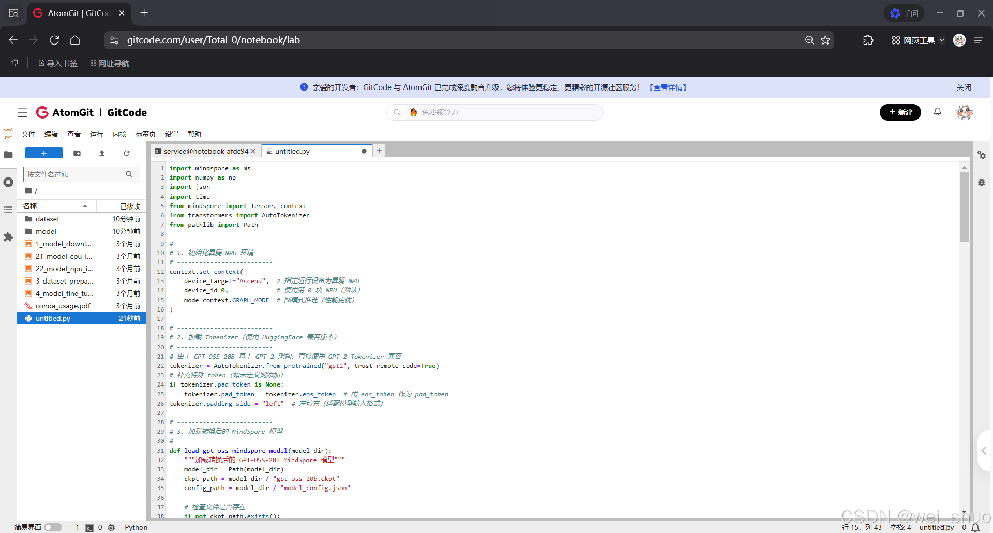Refresh the file list
Viewport: 993px width, 533px height.
pos(127,153)
